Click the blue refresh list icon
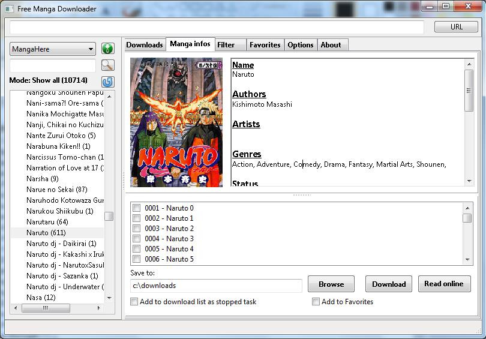The height and width of the screenshot is (339, 486). click(x=108, y=82)
